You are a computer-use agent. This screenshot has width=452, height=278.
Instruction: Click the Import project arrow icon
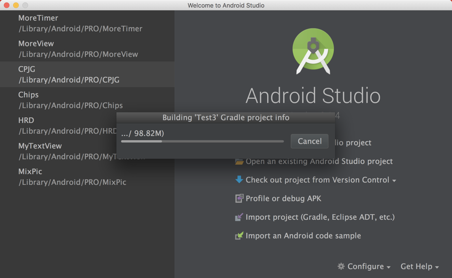pyautogui.click(x=239, y=217)
